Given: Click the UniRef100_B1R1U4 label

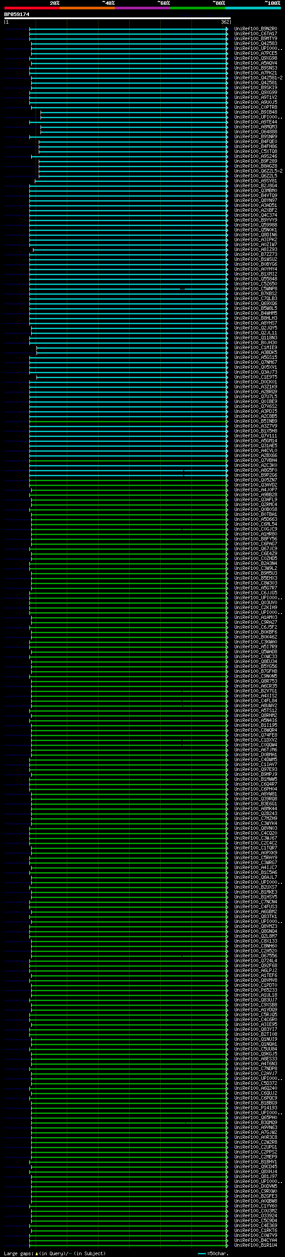Looking at the screenshot, I should point(255,1245).
